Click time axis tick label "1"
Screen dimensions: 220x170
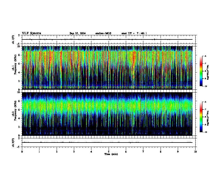tap(39, 152)
